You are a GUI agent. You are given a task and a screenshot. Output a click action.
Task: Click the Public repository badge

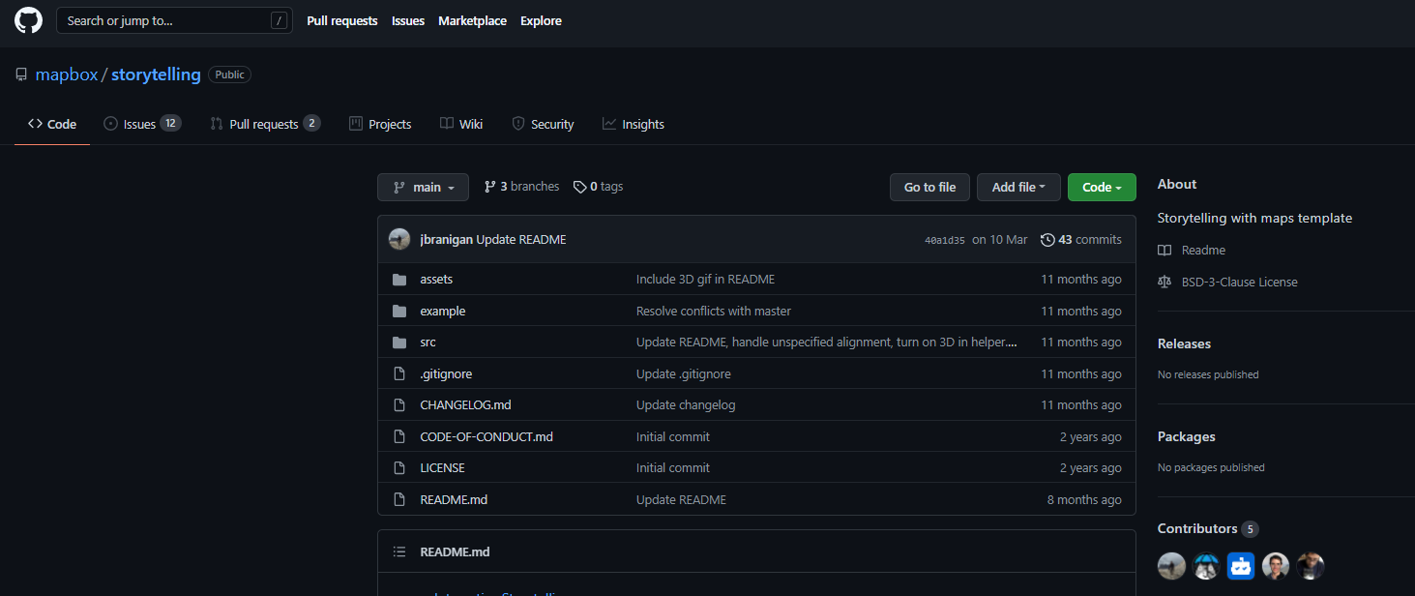229,74
